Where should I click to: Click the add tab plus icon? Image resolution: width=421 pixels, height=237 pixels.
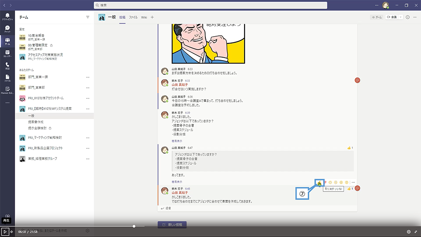(x=152, y=17)
